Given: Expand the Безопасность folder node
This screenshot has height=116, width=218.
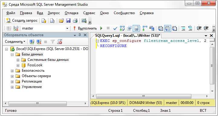Looking at the screenshot, I should pyautogui.click(x=12, y=71).
